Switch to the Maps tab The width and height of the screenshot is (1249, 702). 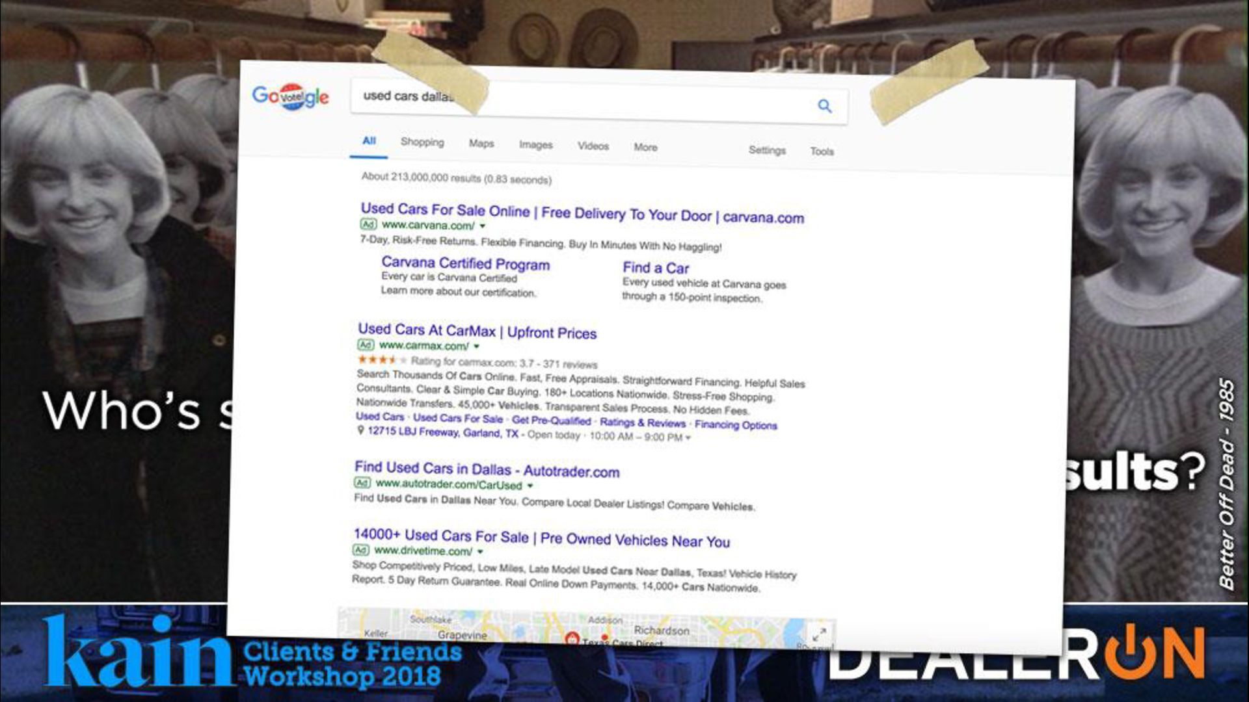(481, 144)
